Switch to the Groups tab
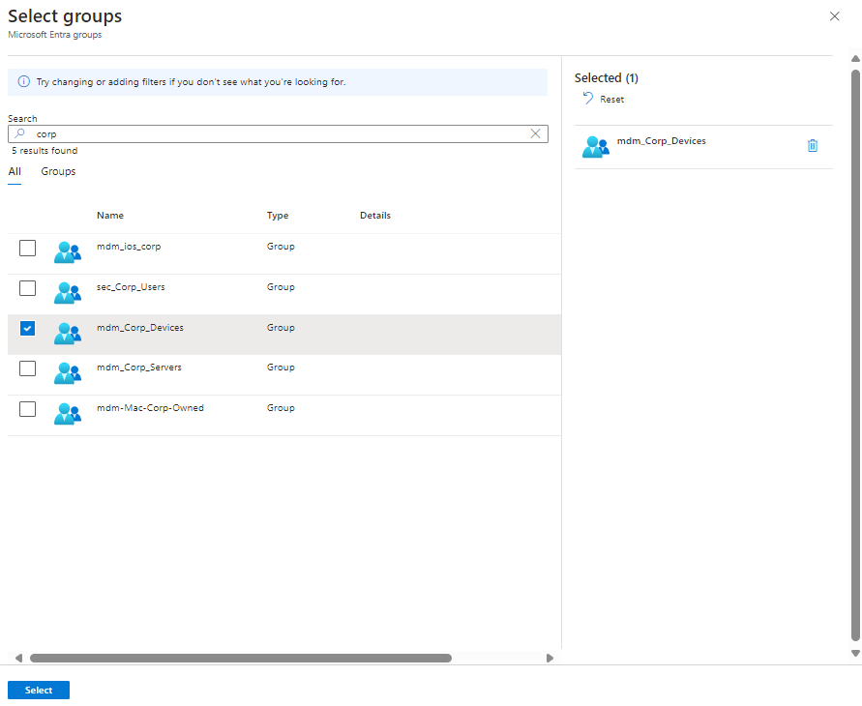 (58, 172)
